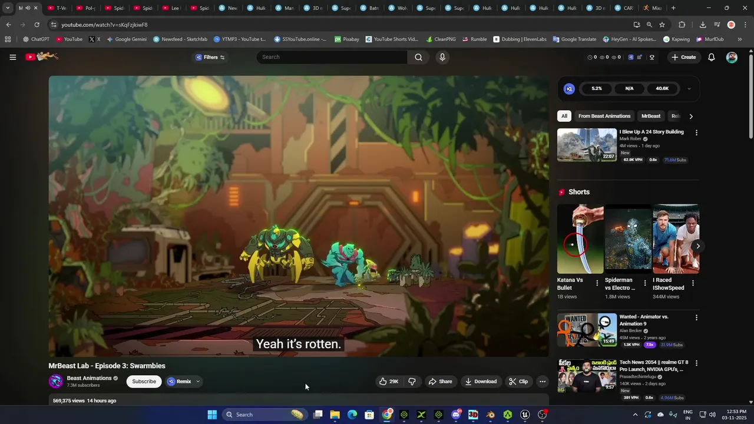754x424 pixels.
Task: Start voice search with microphone icon
Action: 442,57
